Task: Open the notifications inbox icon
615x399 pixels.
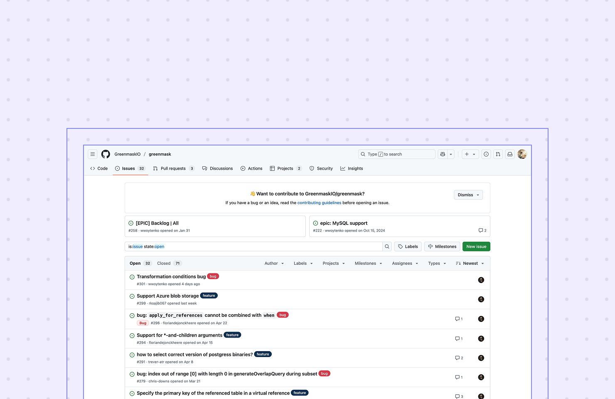Action: pyautogui.click(x=510, y=154)
